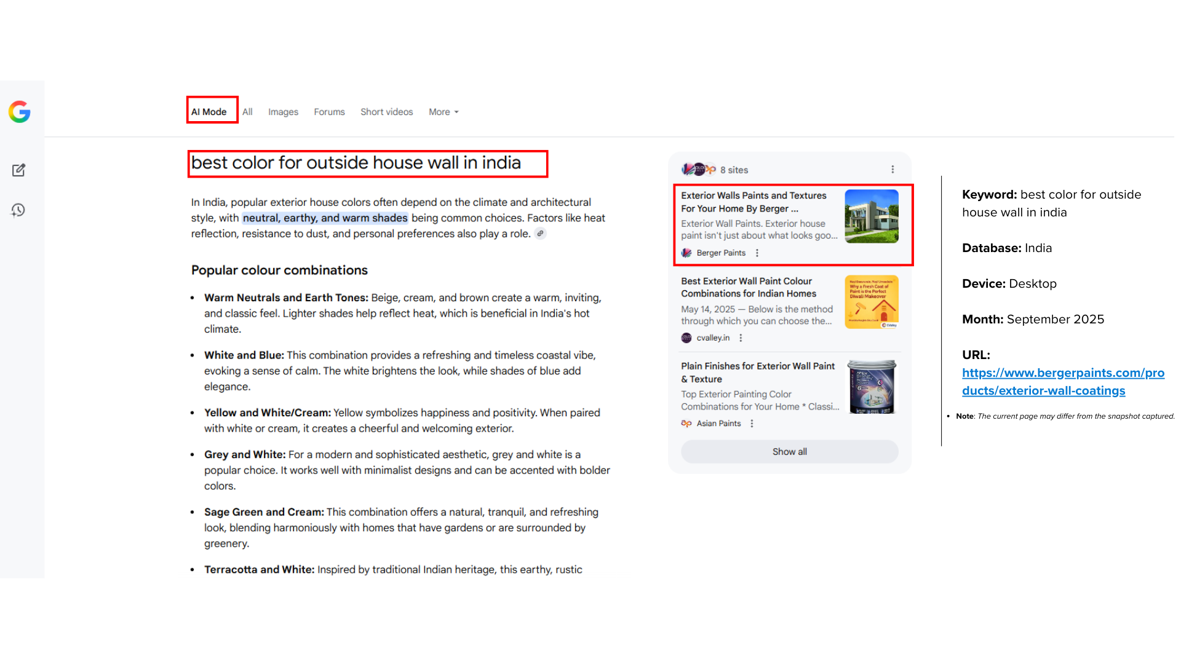
Task: Open three-dot menu next to Asian Paints
Action: tap(752, 424)
